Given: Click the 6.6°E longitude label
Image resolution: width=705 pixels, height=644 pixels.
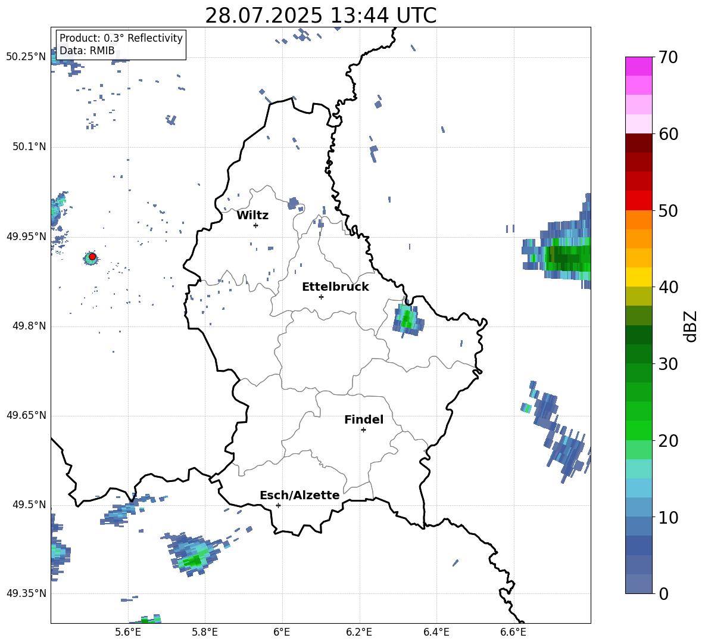Looking at the screenshot, I should pyautogui.click(x=513, y=632).
